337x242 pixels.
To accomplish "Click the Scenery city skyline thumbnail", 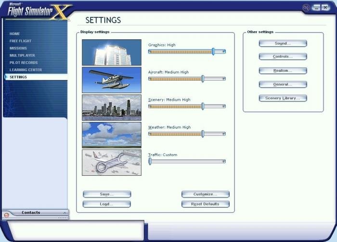I will point(112,107).
